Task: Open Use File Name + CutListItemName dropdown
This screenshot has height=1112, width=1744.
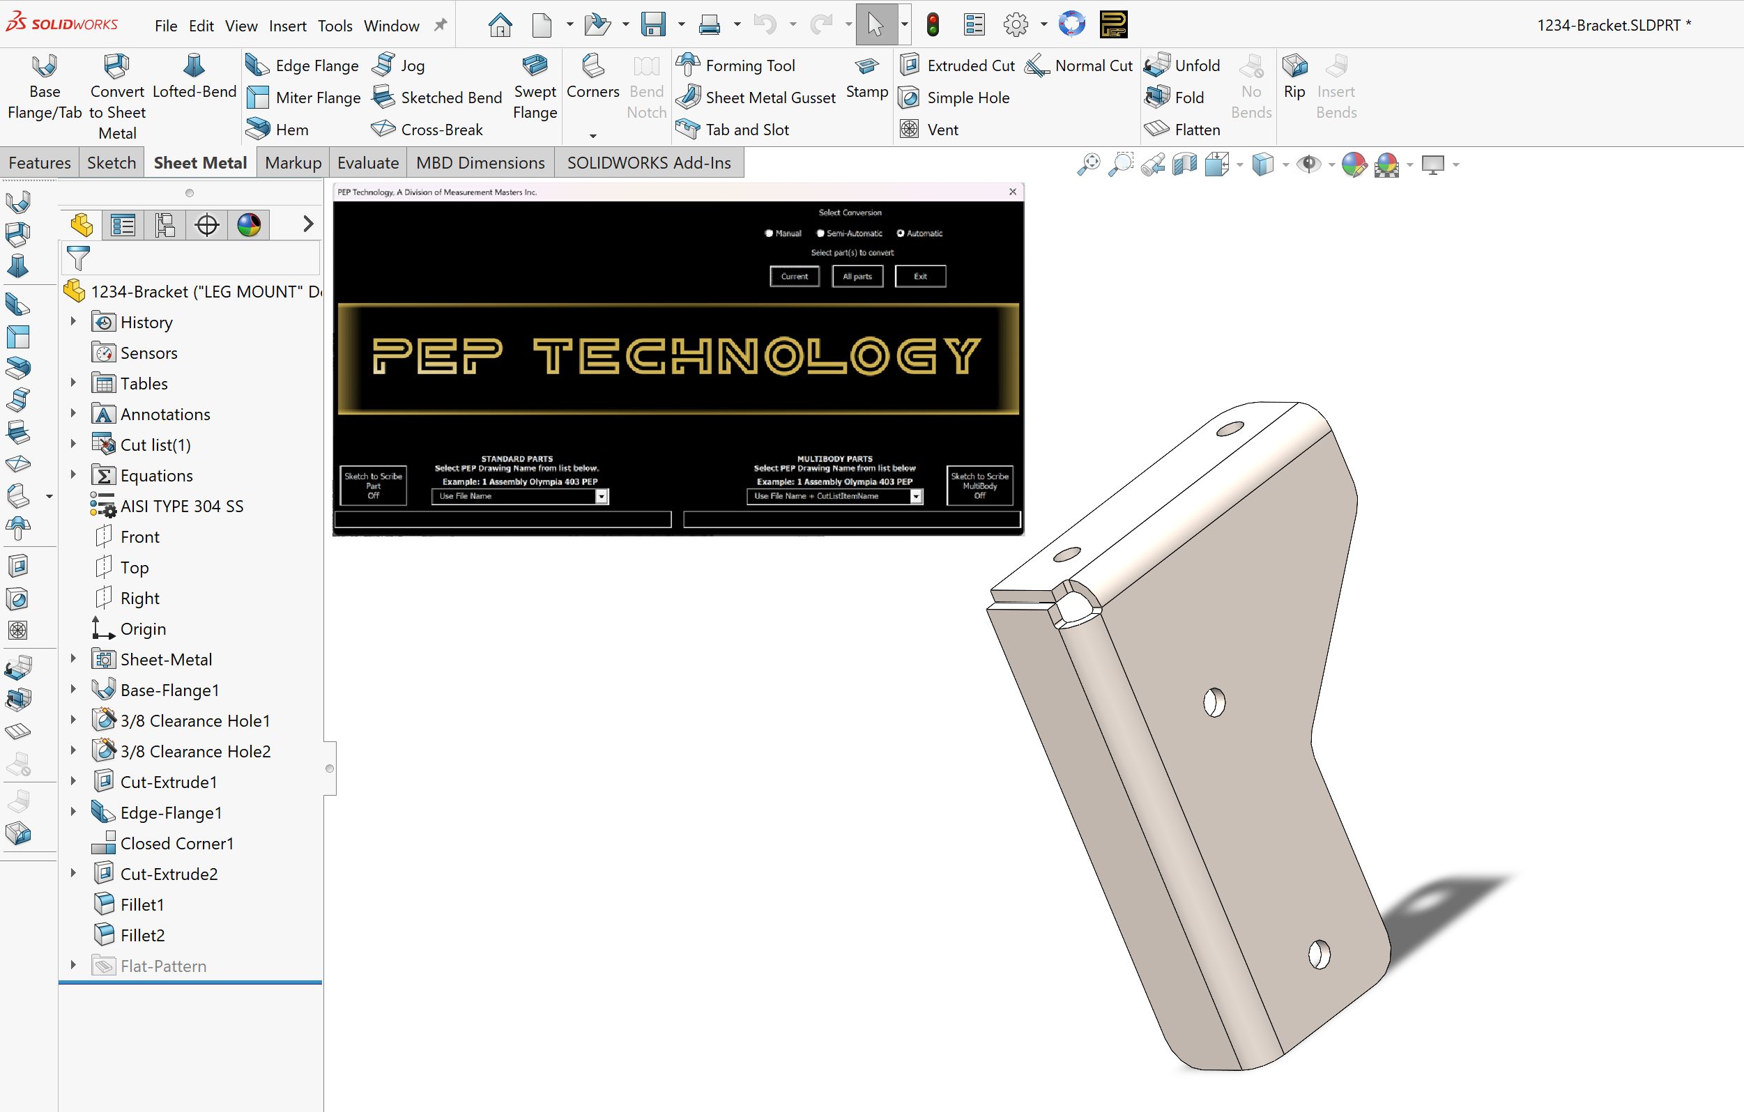Action: pos(916,497)
